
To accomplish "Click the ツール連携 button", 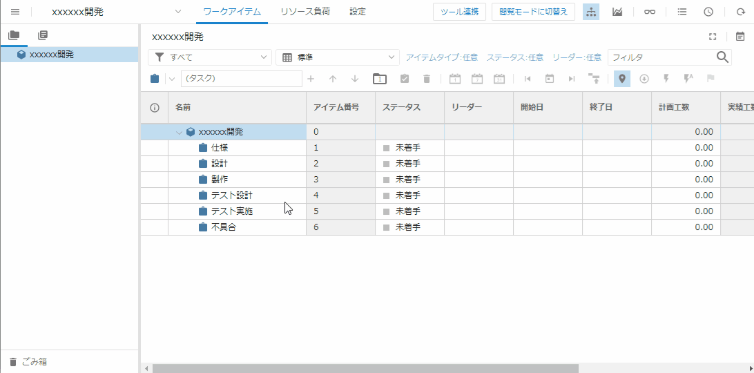I will click(x=459, y=12).
